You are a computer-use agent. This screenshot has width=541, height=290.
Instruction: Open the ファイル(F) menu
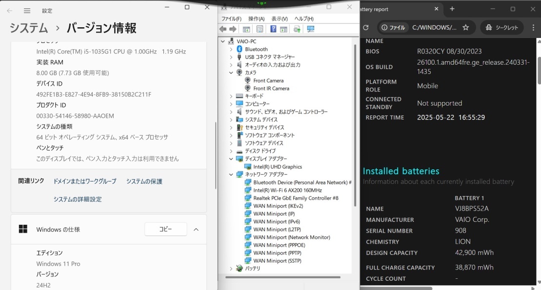click(231, 18)
